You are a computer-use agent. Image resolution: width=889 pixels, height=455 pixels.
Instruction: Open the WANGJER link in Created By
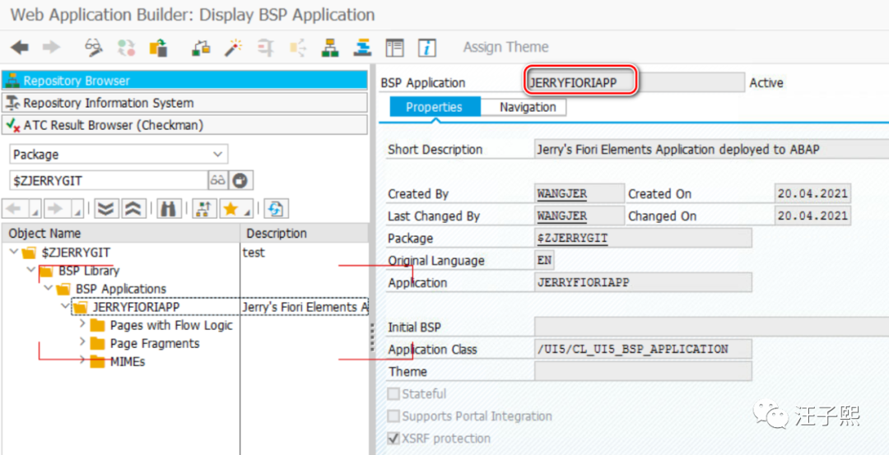coord(562,194)
